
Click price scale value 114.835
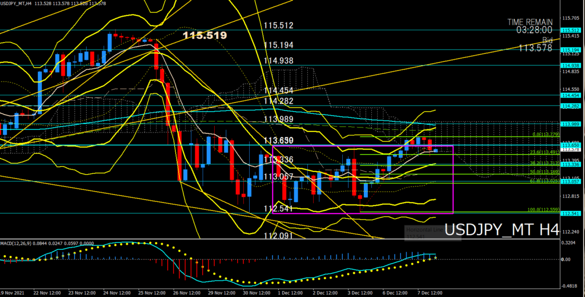click(x=571, y=71)
